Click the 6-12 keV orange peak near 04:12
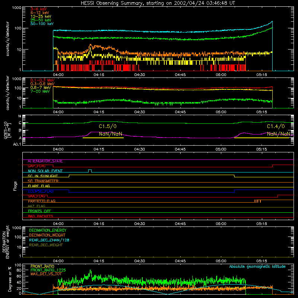This screenshot has width=298, height=298. pos(91,45)
